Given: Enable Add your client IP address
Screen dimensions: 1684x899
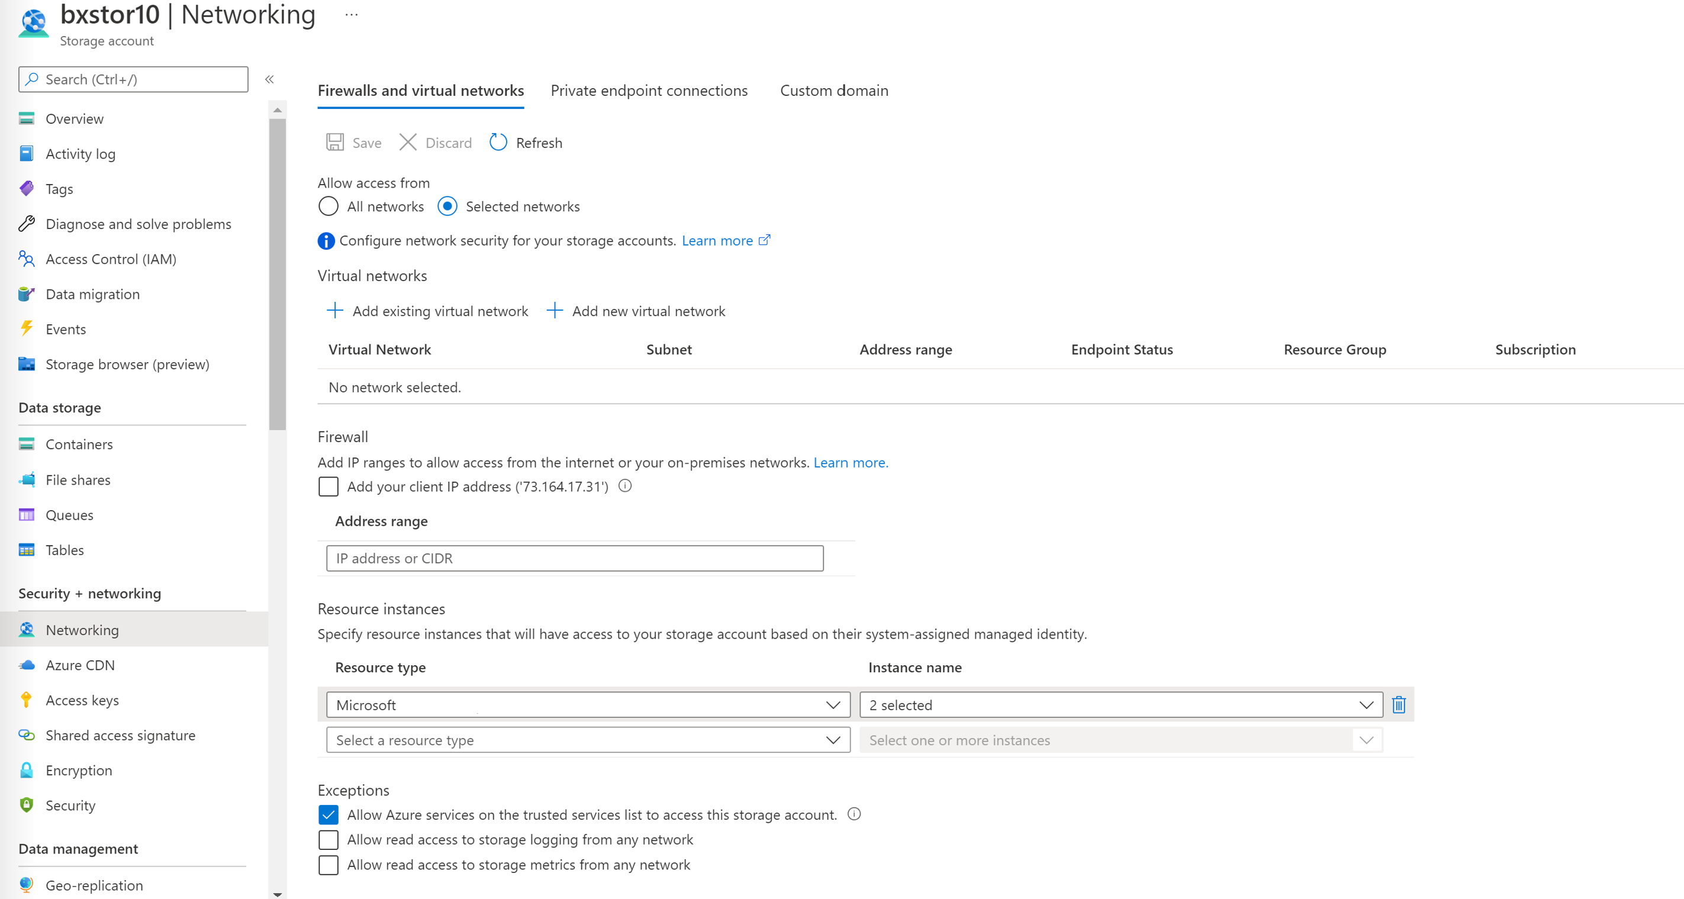Looking at the screenshot, I should pyautogui.click(x=329, y=486).
